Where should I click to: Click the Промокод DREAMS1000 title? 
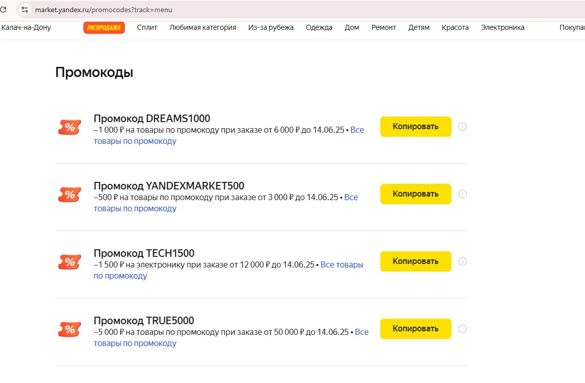tap(152, 119)
